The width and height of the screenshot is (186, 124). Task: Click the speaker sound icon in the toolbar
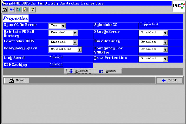[x=25, y=9]
